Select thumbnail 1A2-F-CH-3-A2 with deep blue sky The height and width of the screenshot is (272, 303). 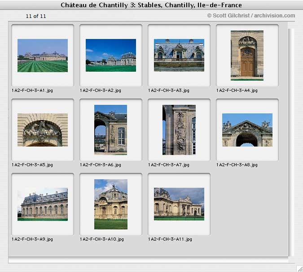111,56
